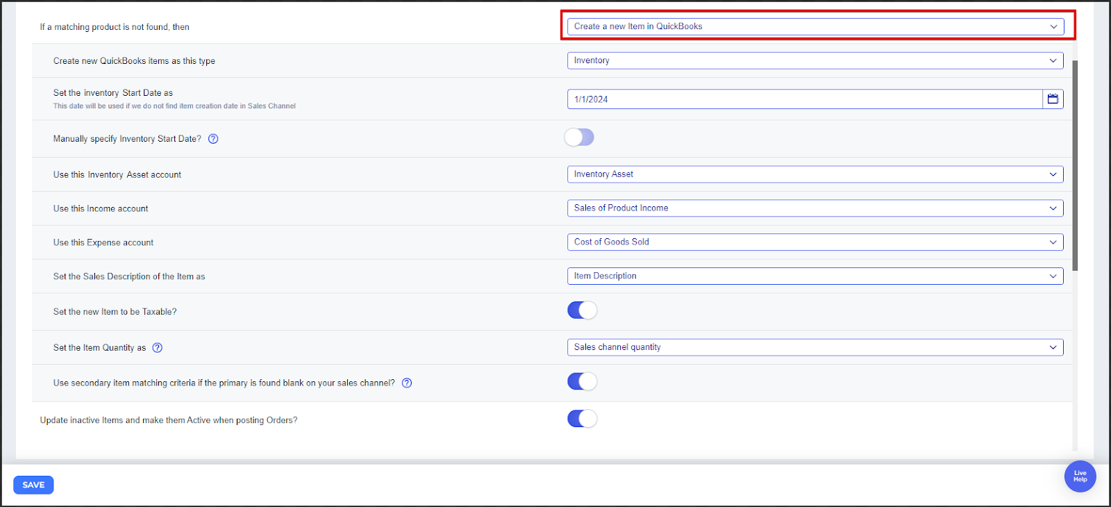Click help icon beside Manually specify Inventory Start Date

click(x=213, y=139)
